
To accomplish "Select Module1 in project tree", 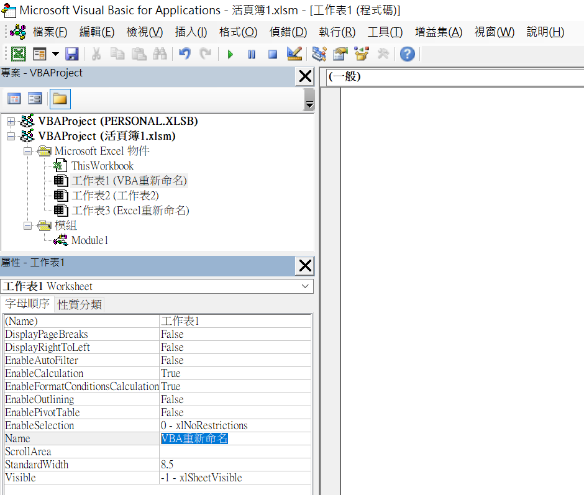I will (89, 240).
